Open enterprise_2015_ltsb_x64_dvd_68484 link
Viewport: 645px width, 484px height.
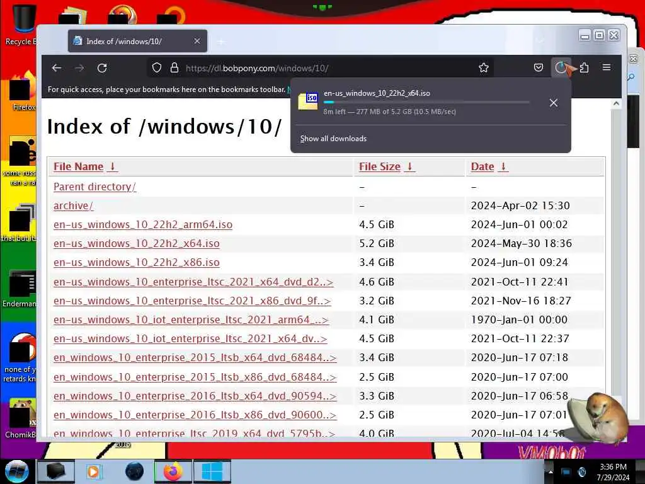point(195,358)
